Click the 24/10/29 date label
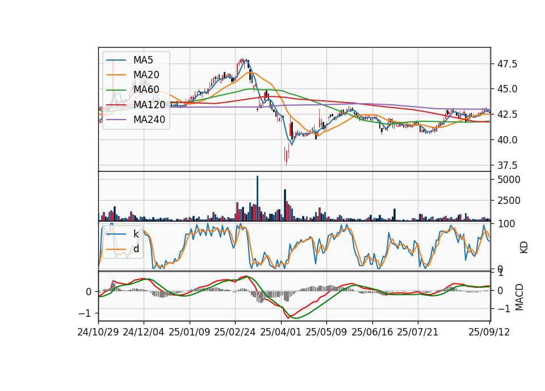This screenshot has height=391, width=545. (x=98, y=332)
